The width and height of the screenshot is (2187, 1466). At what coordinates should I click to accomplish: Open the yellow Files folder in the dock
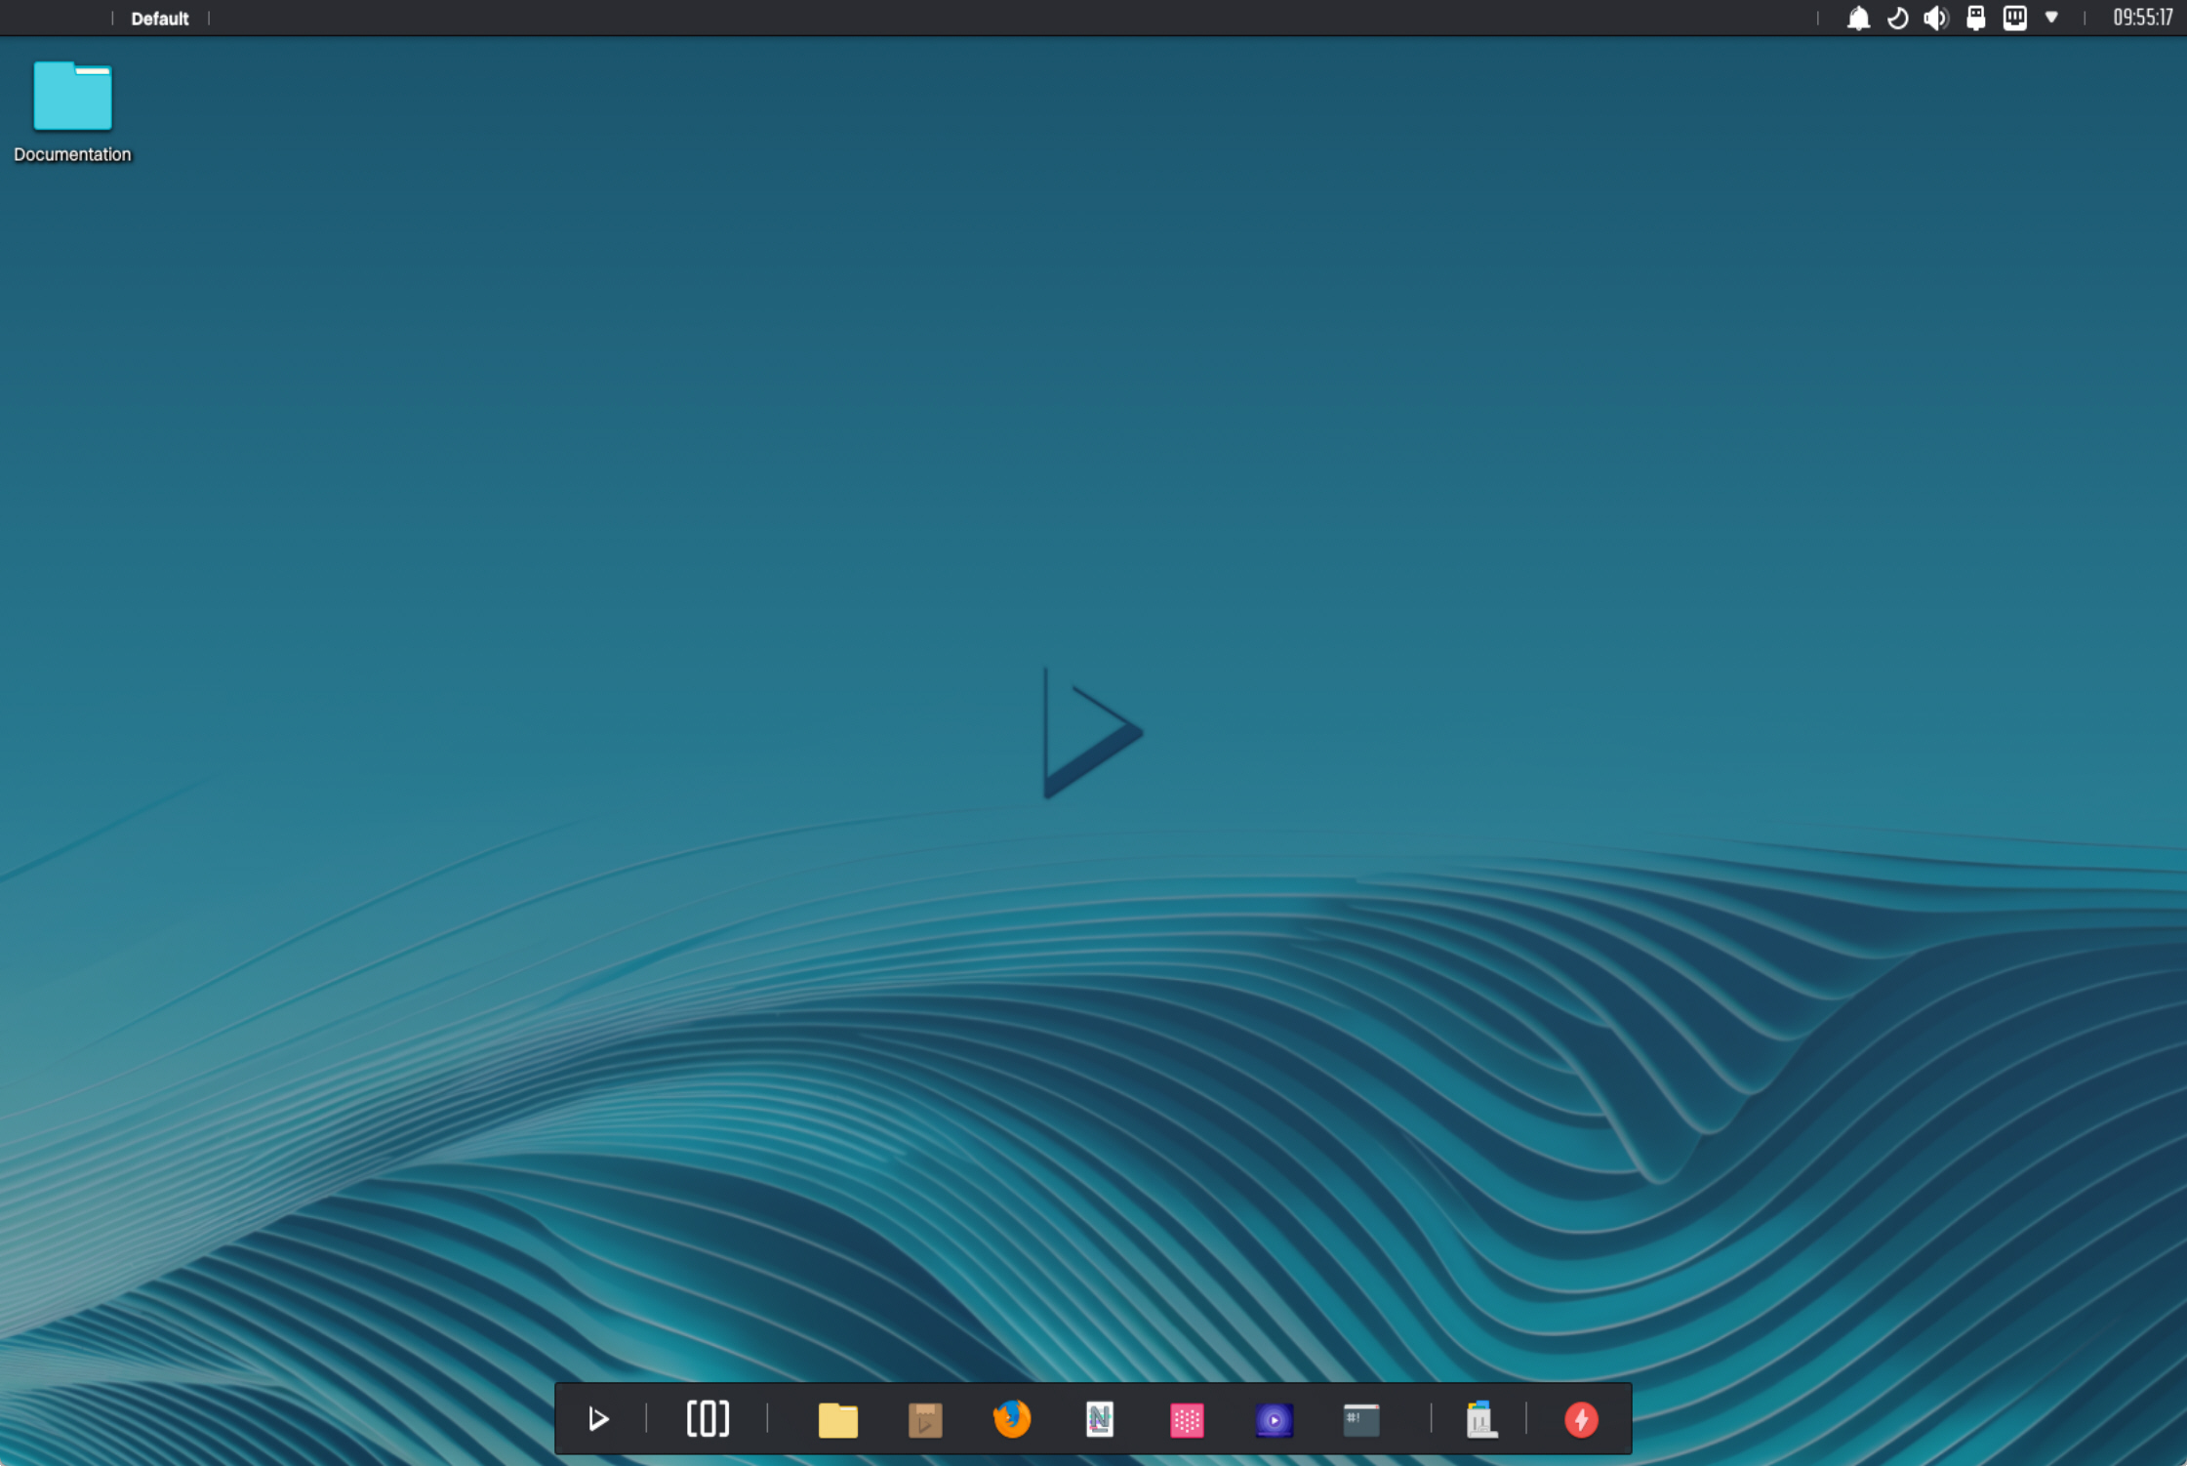coord(837,1419)
